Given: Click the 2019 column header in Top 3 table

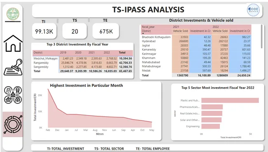Looking at the screenshot, I should pos(63,53).
